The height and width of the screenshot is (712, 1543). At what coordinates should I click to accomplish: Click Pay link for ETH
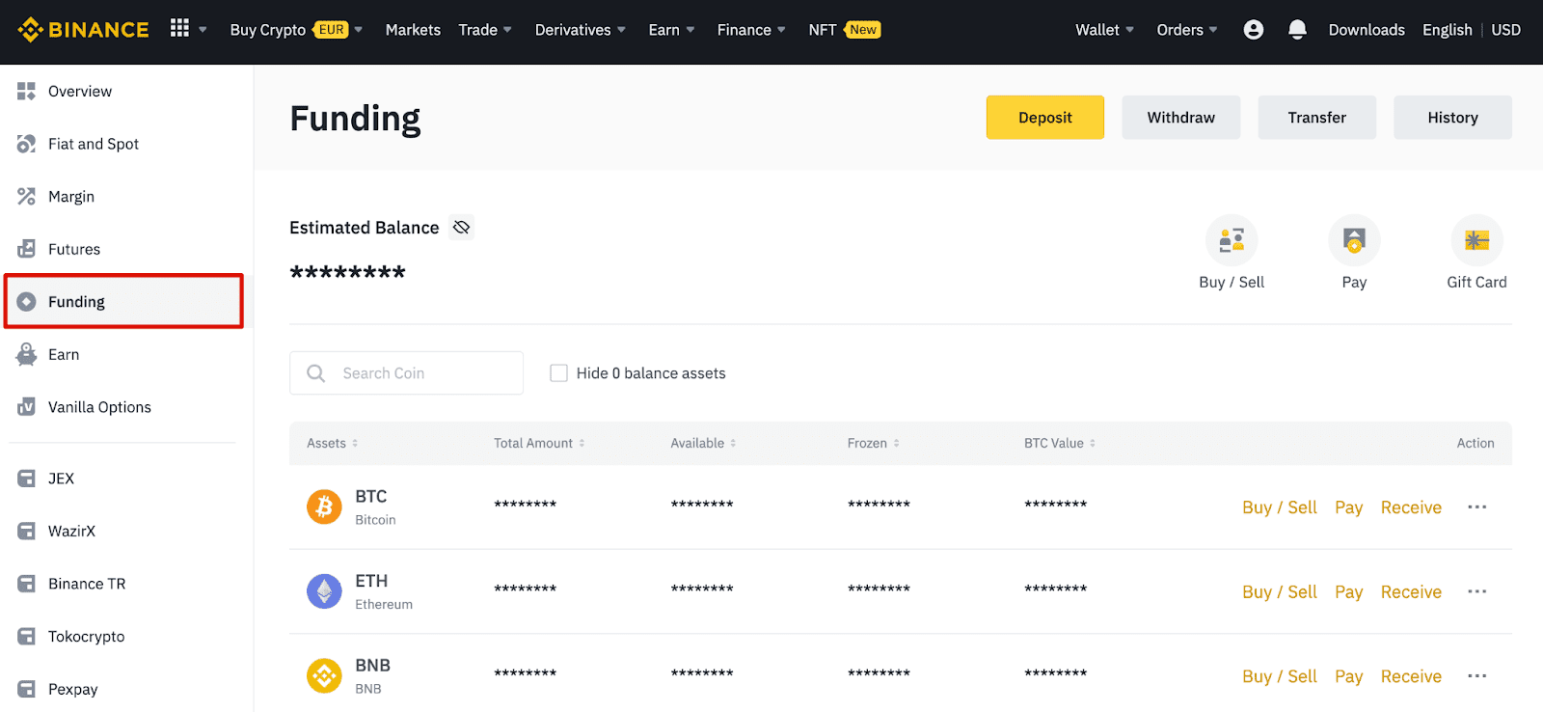pos(1348,592)
